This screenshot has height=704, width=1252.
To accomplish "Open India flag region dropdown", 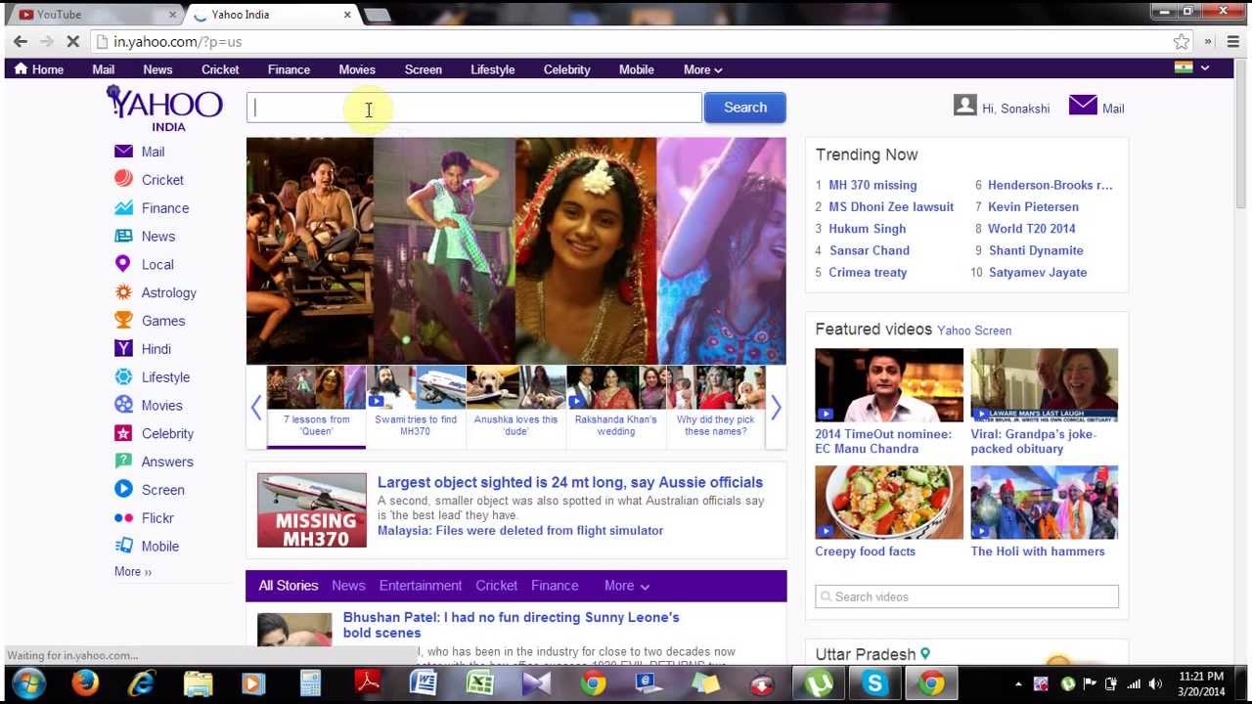I will 1192,67.
